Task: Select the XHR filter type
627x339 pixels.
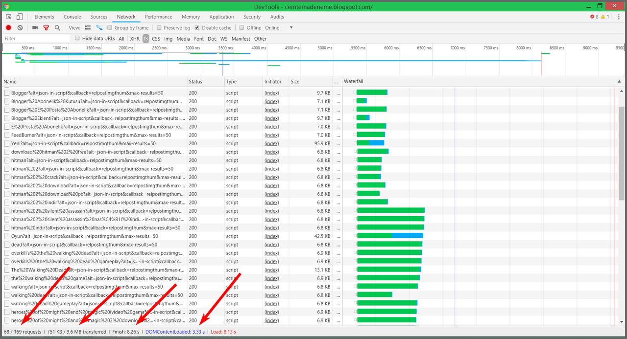Action: 135,39
